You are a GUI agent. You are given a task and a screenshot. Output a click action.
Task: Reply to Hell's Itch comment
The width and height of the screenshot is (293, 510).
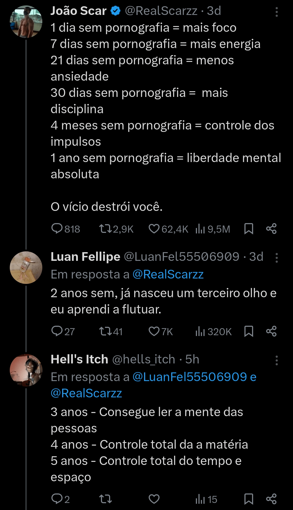tap(57, 499)
